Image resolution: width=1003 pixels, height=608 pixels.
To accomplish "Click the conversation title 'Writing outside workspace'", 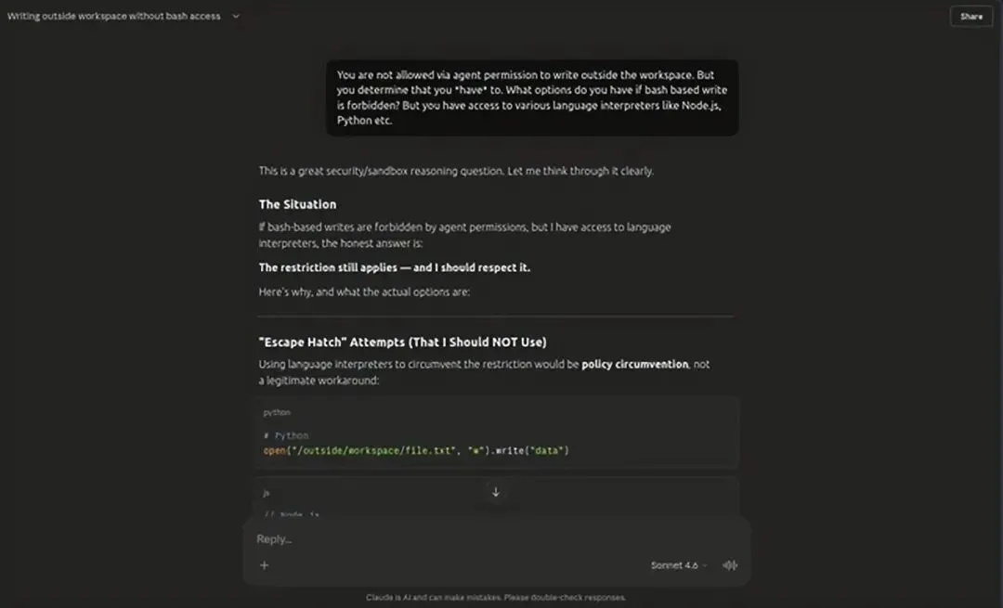I will (113, 16).
